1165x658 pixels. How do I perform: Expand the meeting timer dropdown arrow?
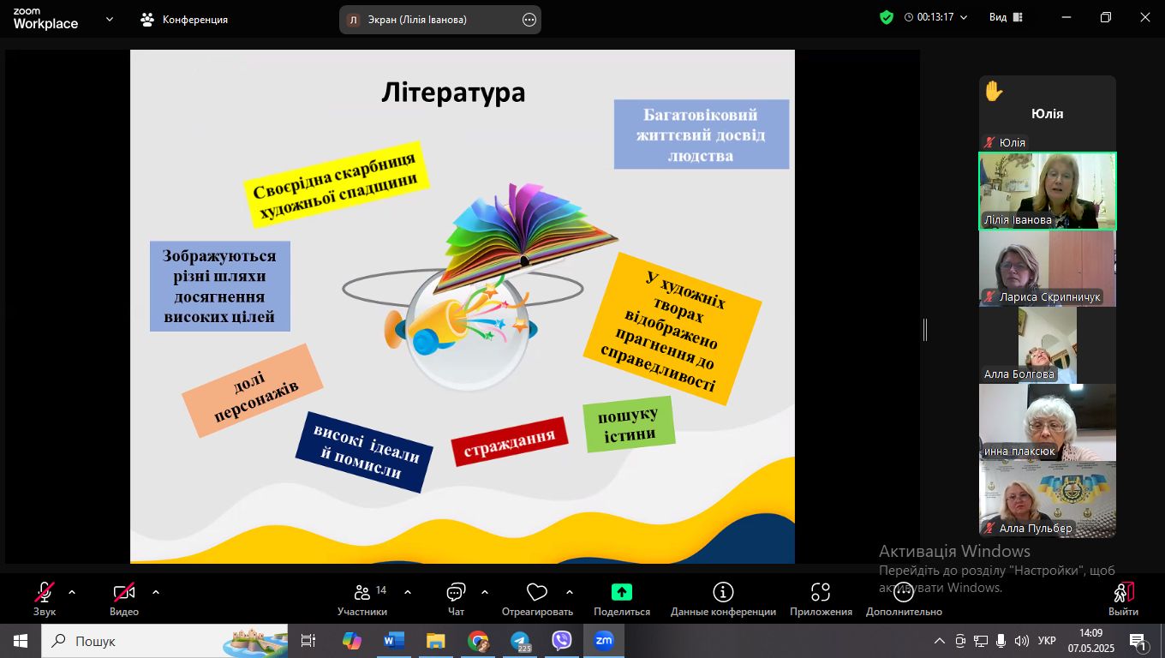point(964,17)
